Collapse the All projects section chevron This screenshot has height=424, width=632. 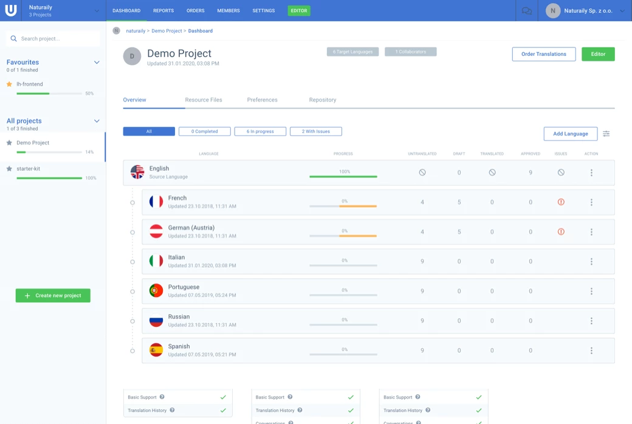[x=97, y=121]
